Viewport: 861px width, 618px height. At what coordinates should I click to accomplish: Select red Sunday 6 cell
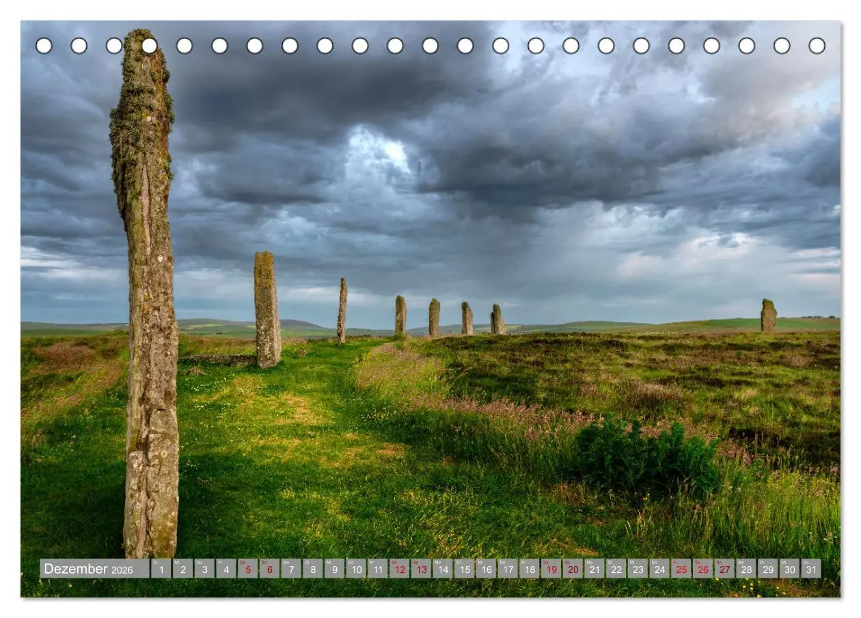[x=269, y=569]
